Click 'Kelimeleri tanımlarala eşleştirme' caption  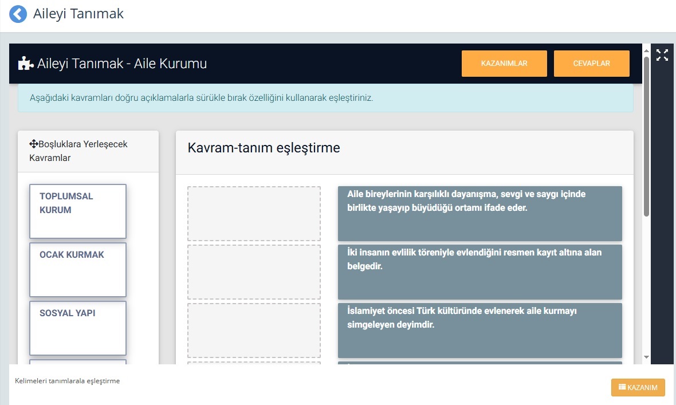67,381
